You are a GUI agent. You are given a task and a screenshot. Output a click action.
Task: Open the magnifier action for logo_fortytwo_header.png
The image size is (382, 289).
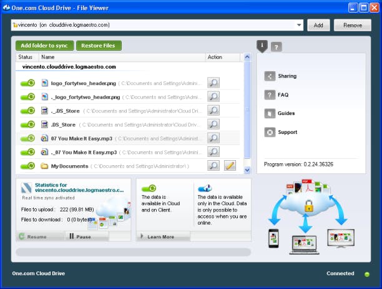(x=213, y=83)
